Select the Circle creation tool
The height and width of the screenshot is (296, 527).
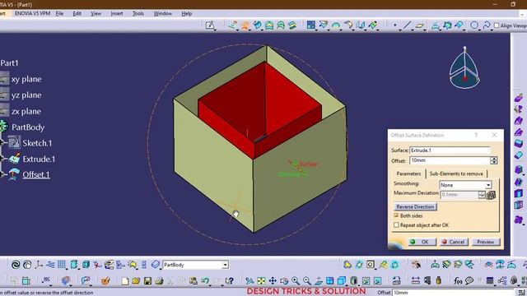click(474, 25)
